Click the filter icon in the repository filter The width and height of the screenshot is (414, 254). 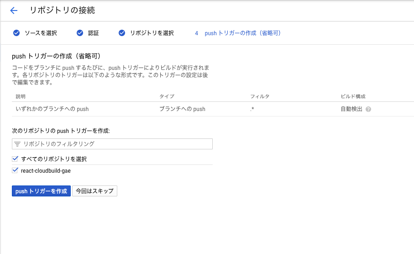pyautogui.click(x=17, y=144)
